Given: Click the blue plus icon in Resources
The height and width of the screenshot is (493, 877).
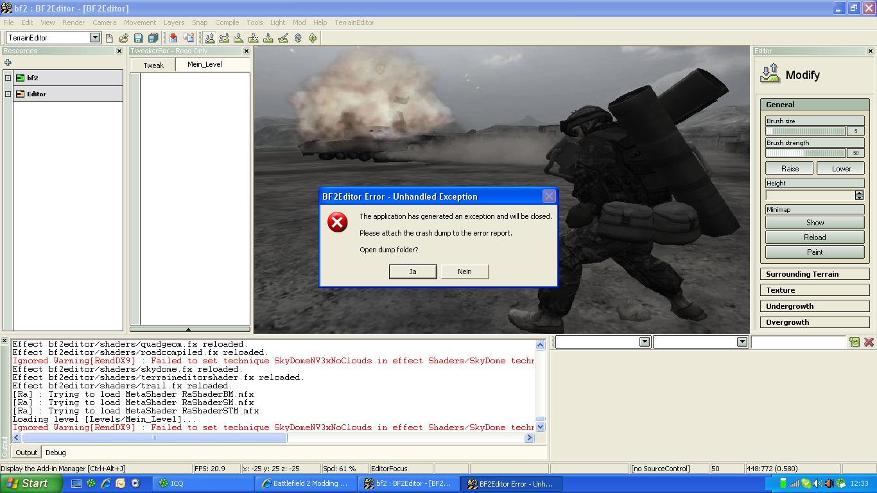Looking at the screenshot, I should coord(8,62).
